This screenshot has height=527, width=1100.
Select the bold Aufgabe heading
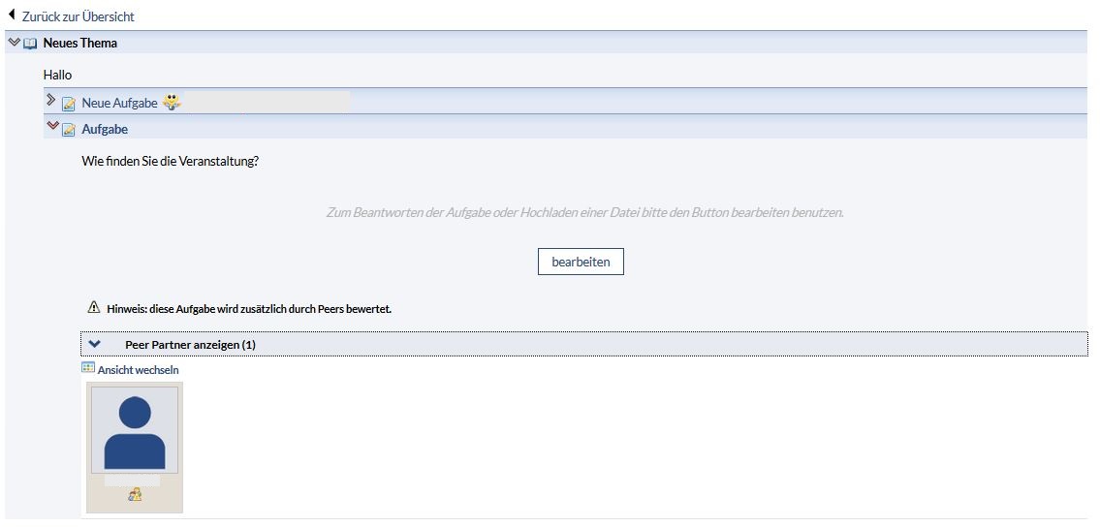pyautogui.click(x=105, y=129)
